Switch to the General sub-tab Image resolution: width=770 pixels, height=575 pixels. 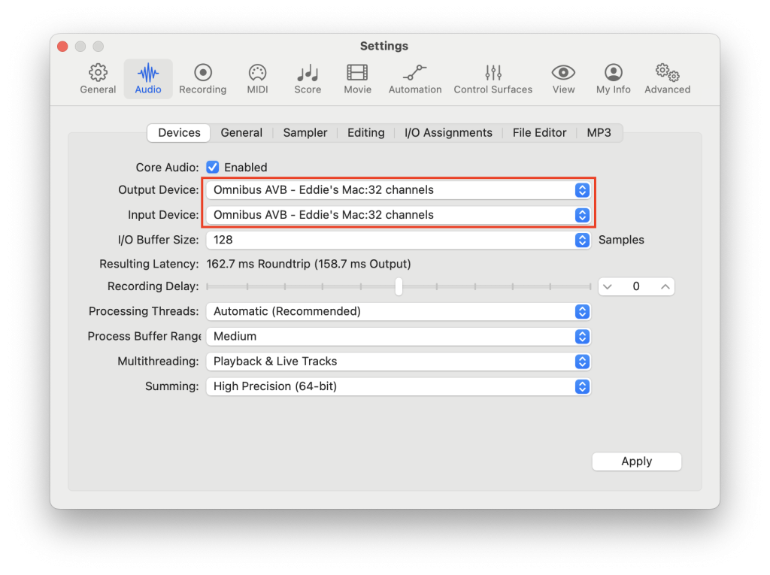(241, 132)
